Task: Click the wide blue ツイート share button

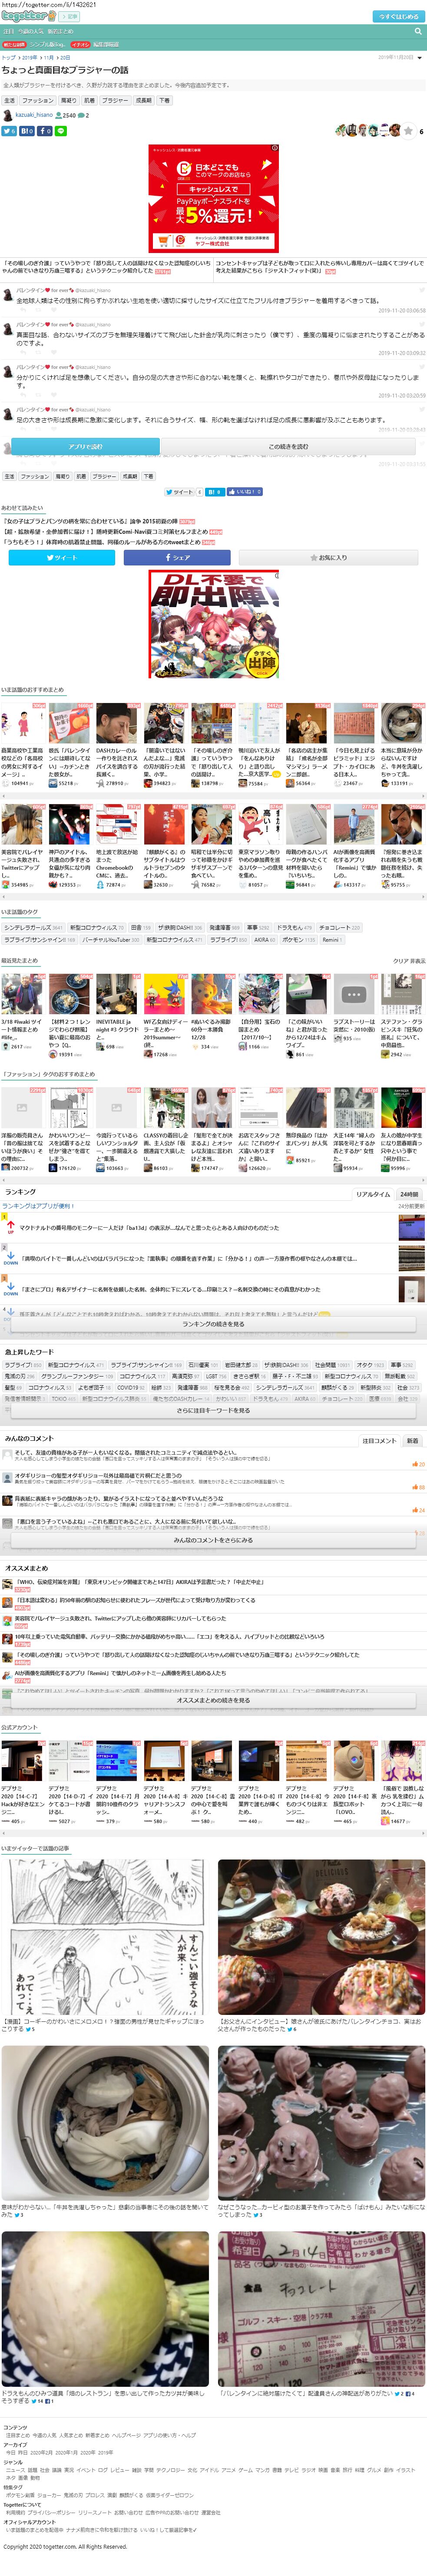Action: [62, 557]
